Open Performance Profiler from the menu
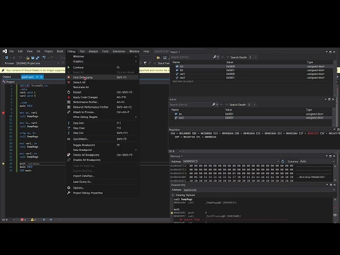Viewport: 340px width, 255px height. 102,102
